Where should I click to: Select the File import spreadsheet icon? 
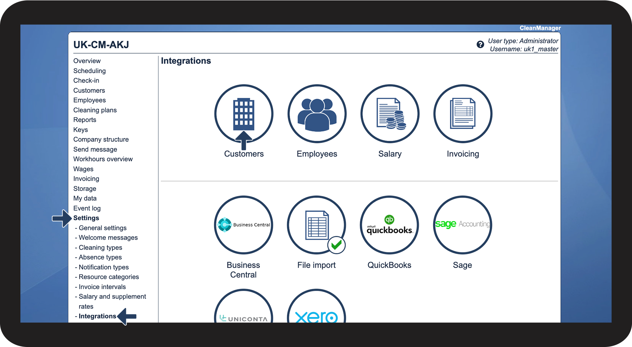pyautogui.click(x=317, y=225)
